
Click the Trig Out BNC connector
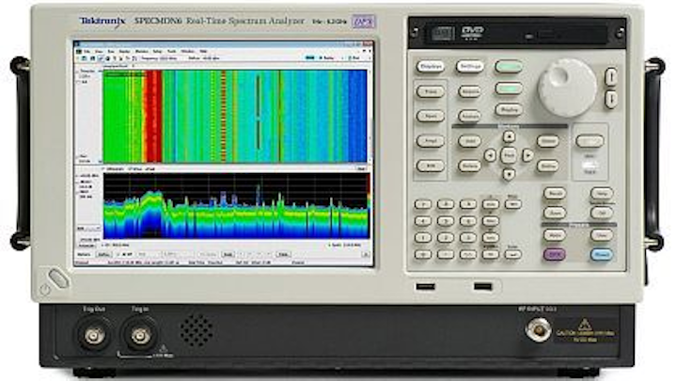(94, 335)
